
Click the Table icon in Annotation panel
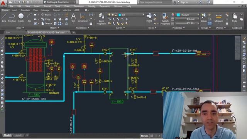click(91, 24)
